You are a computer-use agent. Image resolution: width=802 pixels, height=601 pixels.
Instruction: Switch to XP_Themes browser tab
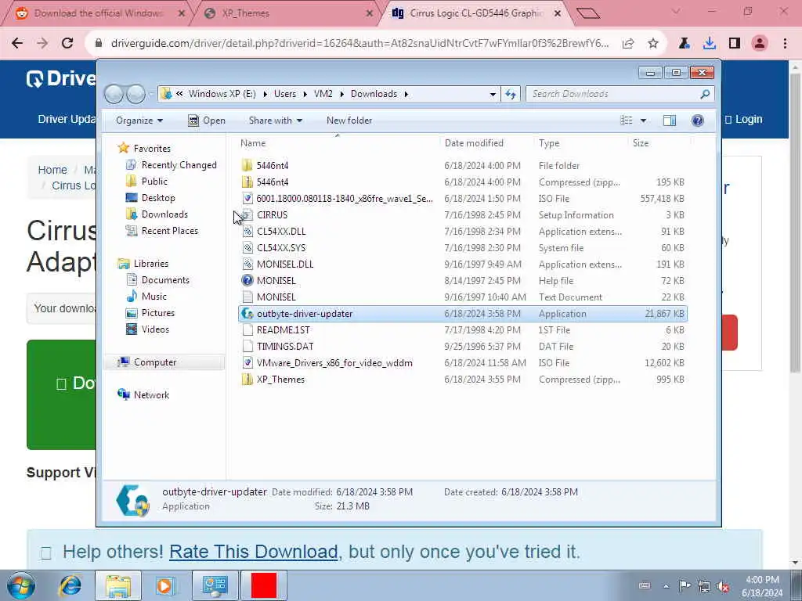point(289,13)
